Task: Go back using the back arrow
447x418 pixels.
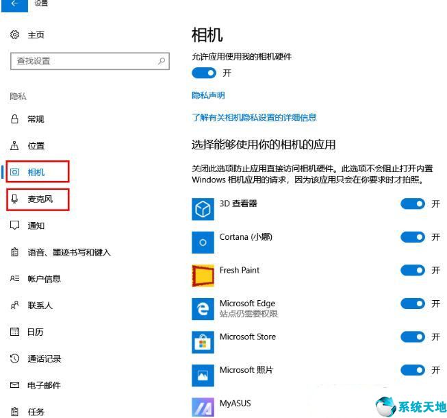Action: pyautogui.click(x=14, y=5)
